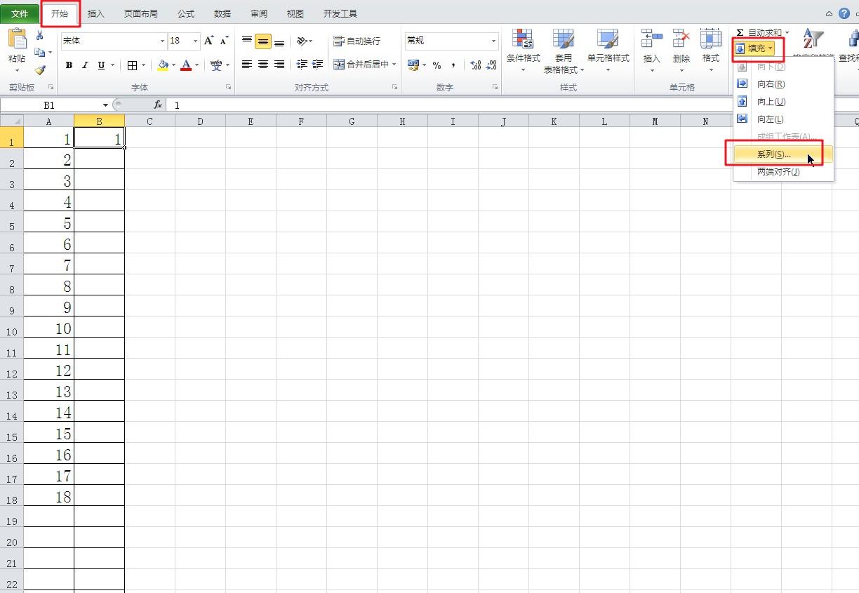This screenshot has height=593, width=859.
Task: Switch to the Insert (插入) tab
Action: pos(96,13)
